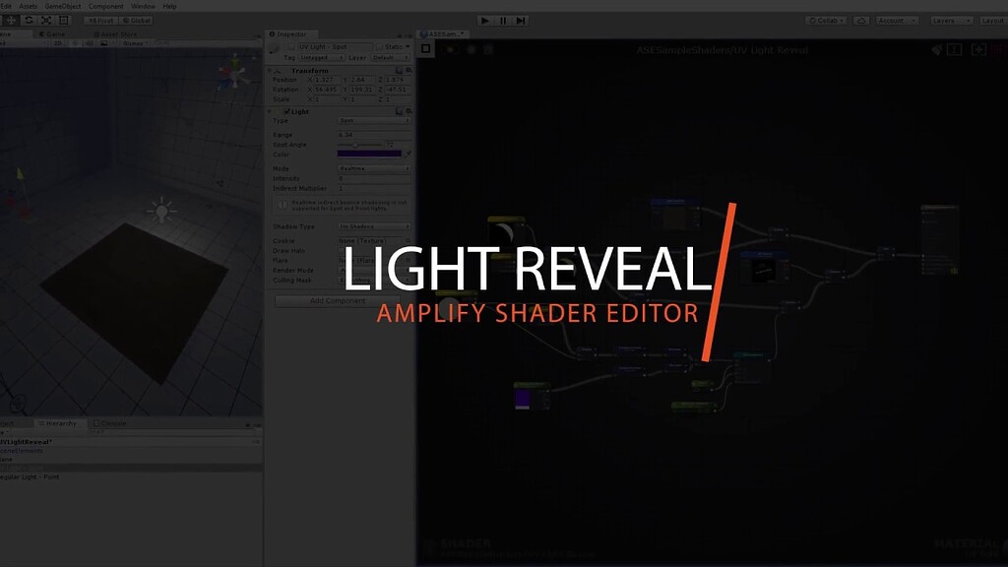The height and width of the screenshot is (567, 1008).
Task: Click the Inspector panel lock icon
Action: pyautogui.click(x=401, y=33)
